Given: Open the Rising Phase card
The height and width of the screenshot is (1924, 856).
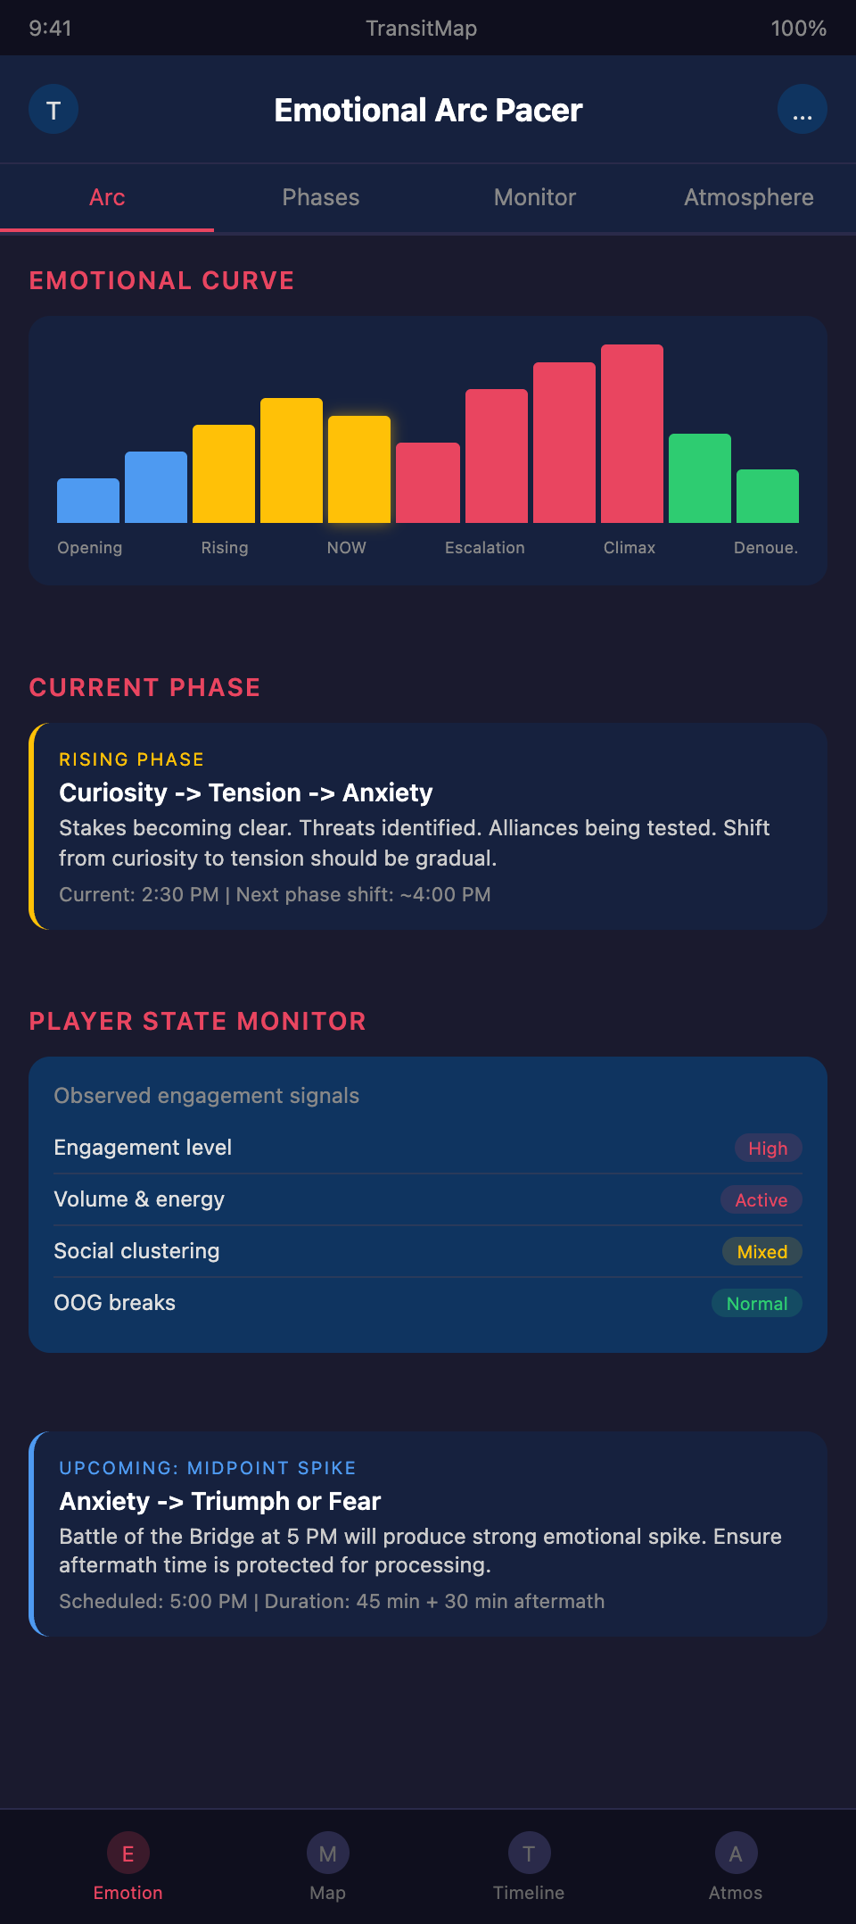Looking at the screenshot, I should (x=428, y=826).
